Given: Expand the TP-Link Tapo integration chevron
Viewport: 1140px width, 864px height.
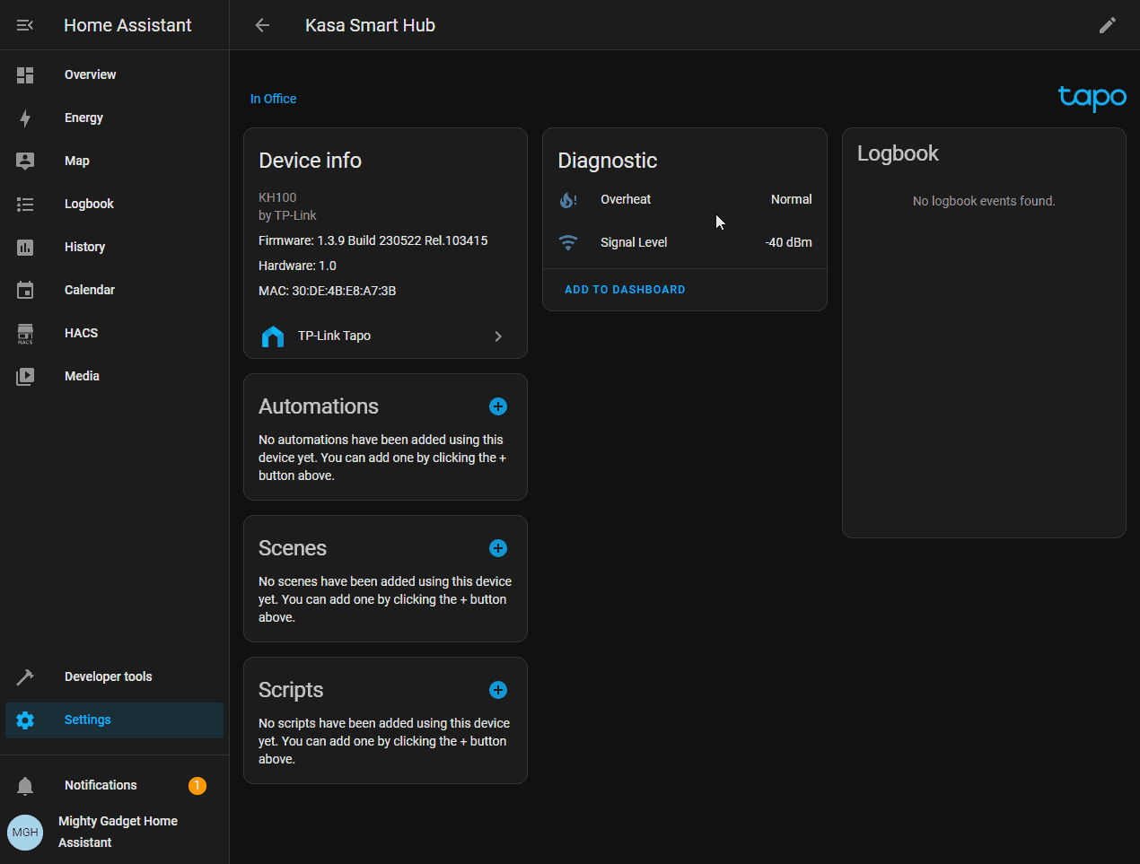Looking at the screenshot, I should tap(498, 336).
